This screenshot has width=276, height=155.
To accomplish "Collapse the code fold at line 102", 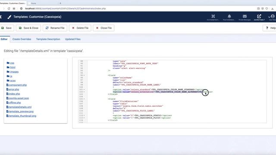I will tap(84, 92).
